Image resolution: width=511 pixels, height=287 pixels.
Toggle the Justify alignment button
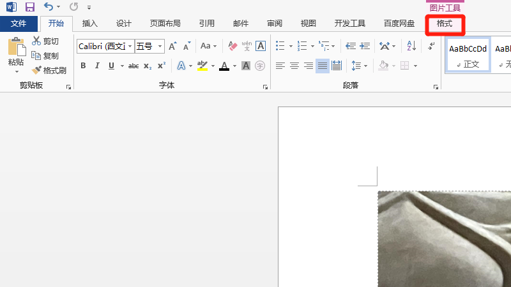(323, 66)
